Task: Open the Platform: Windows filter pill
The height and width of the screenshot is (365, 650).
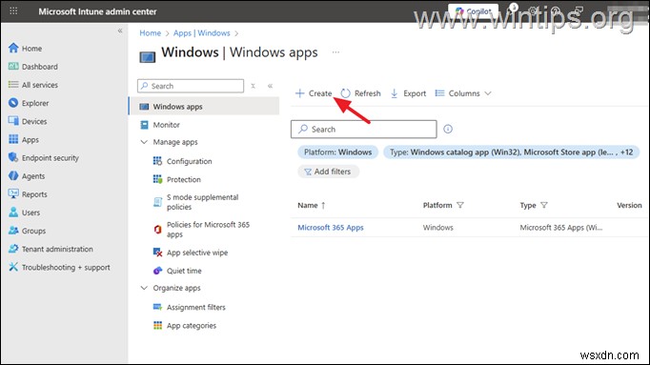Action: [x=337, y=152]
